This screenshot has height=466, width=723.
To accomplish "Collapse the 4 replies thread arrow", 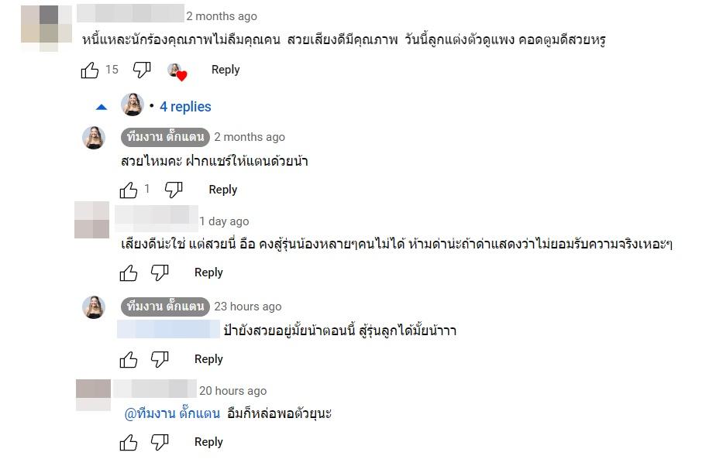I will pyautogui.click(x=102, y=107).
